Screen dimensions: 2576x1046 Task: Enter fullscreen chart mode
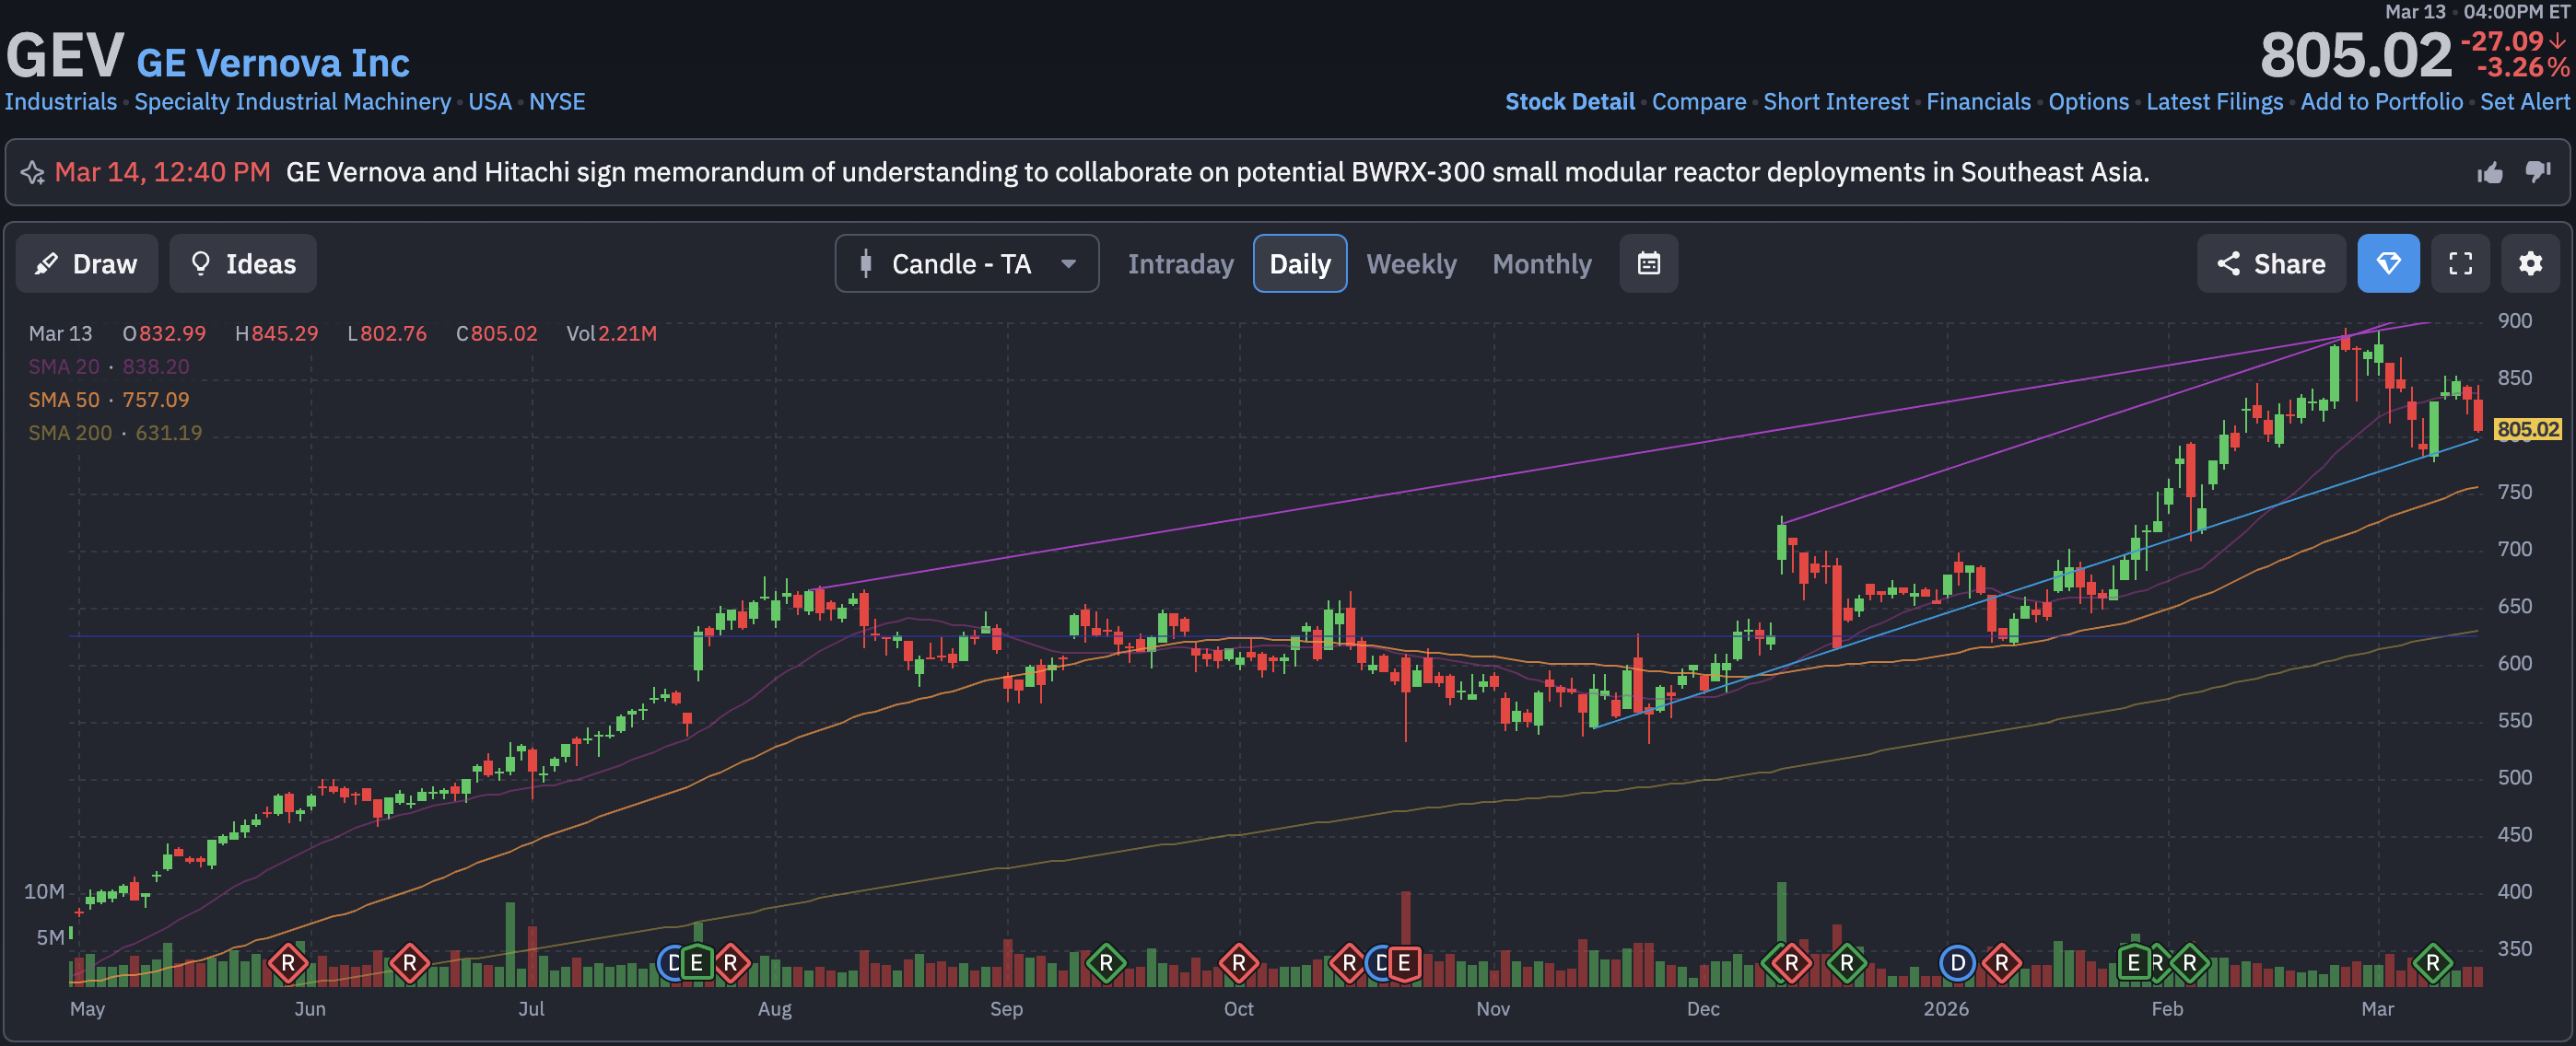[2460, 263]
